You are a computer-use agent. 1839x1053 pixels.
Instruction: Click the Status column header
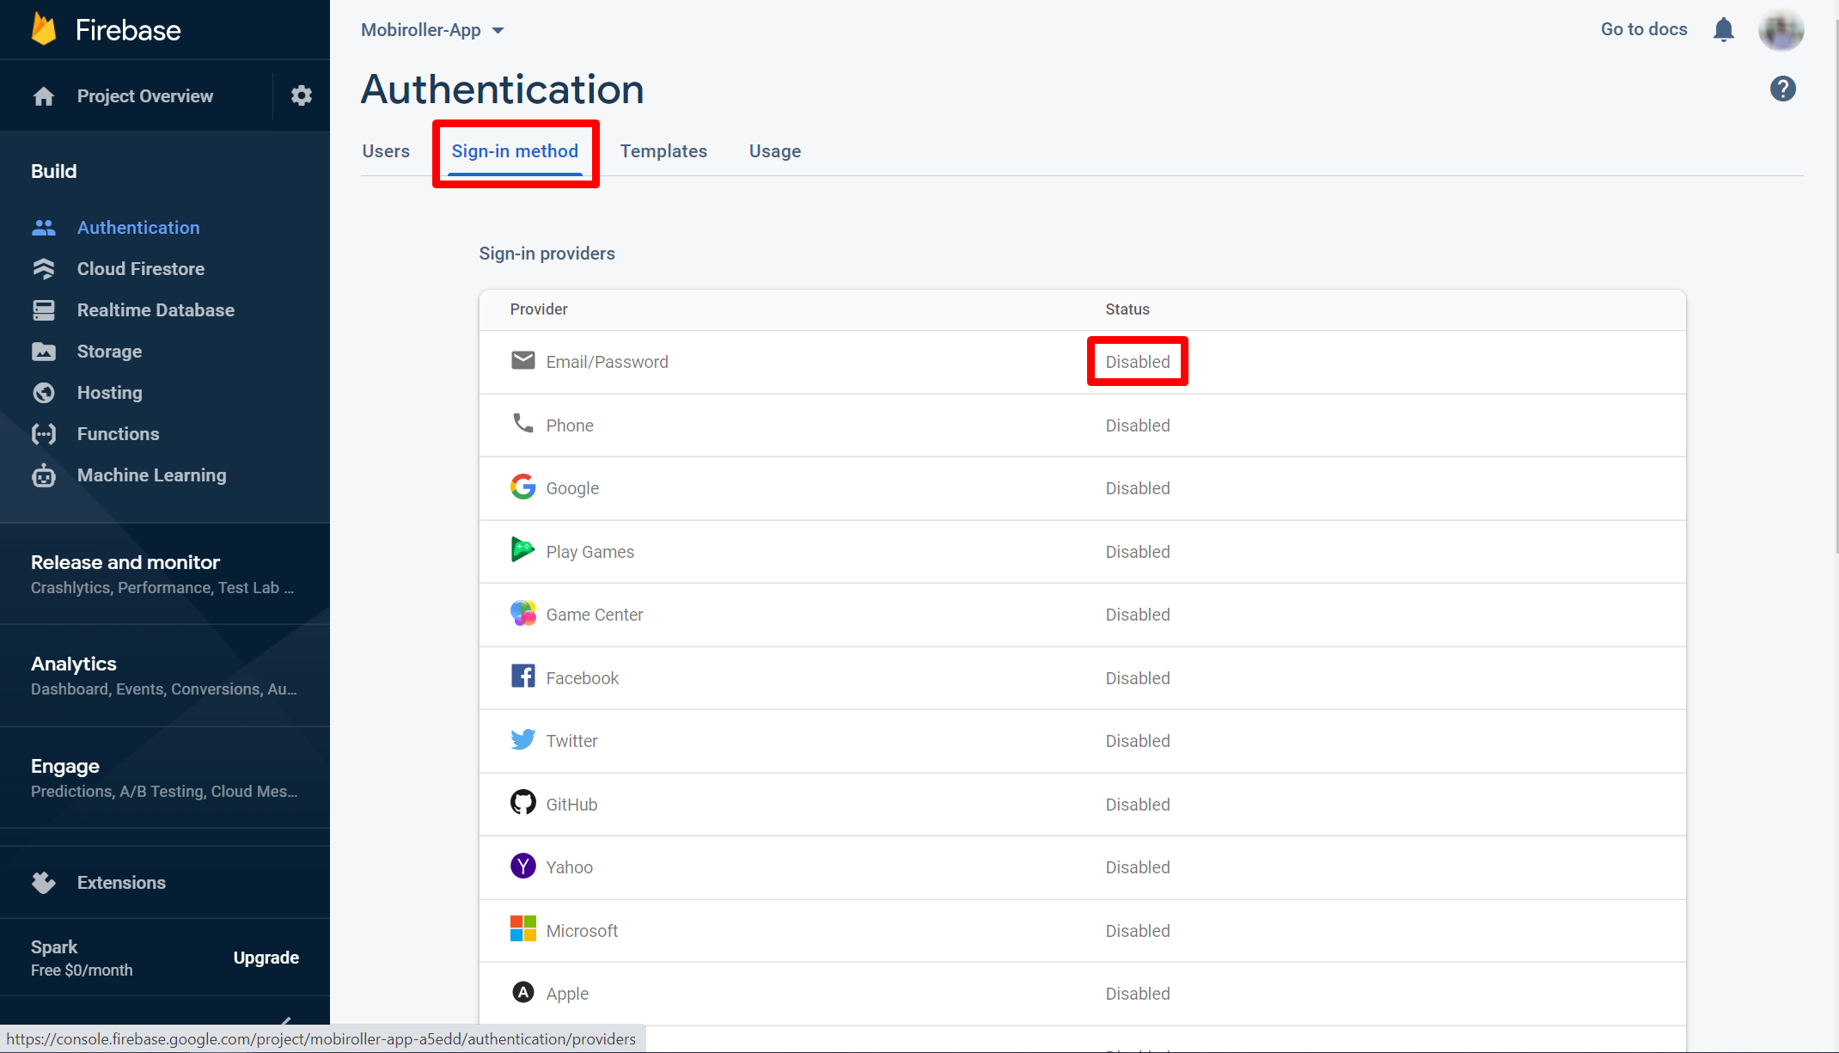click(x=1127, y=309)
